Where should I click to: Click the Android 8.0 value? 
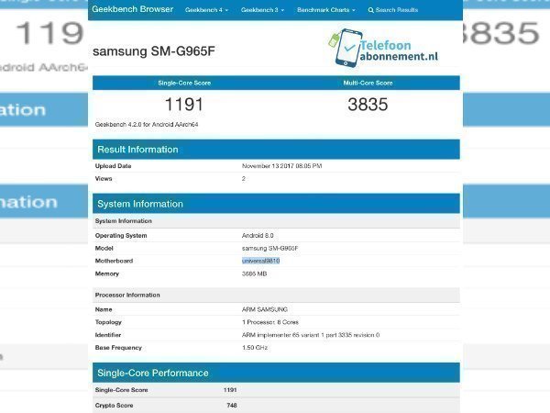click(x=258, y=236)
